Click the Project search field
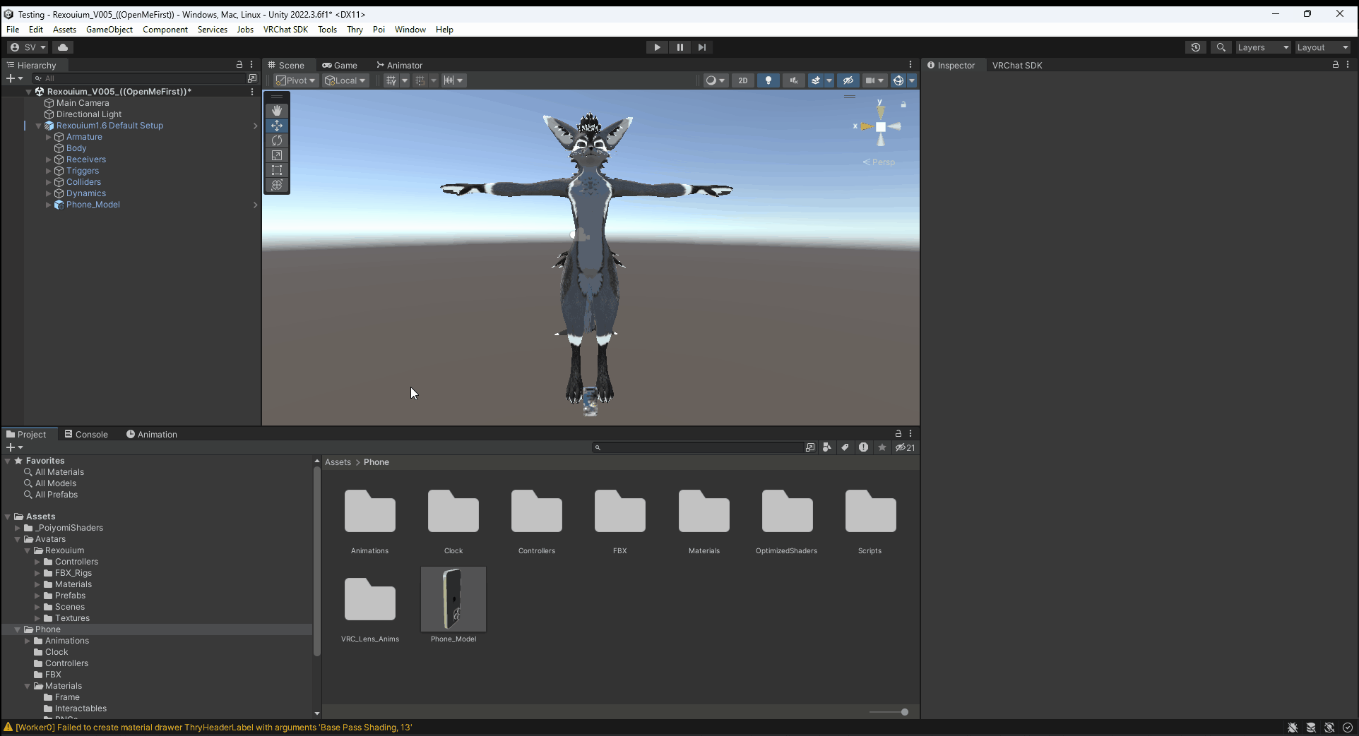The image size is (1359, 736). pos(698,447)
